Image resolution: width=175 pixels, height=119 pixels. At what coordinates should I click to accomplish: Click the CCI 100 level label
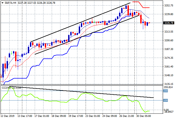(x=166, y=100)
